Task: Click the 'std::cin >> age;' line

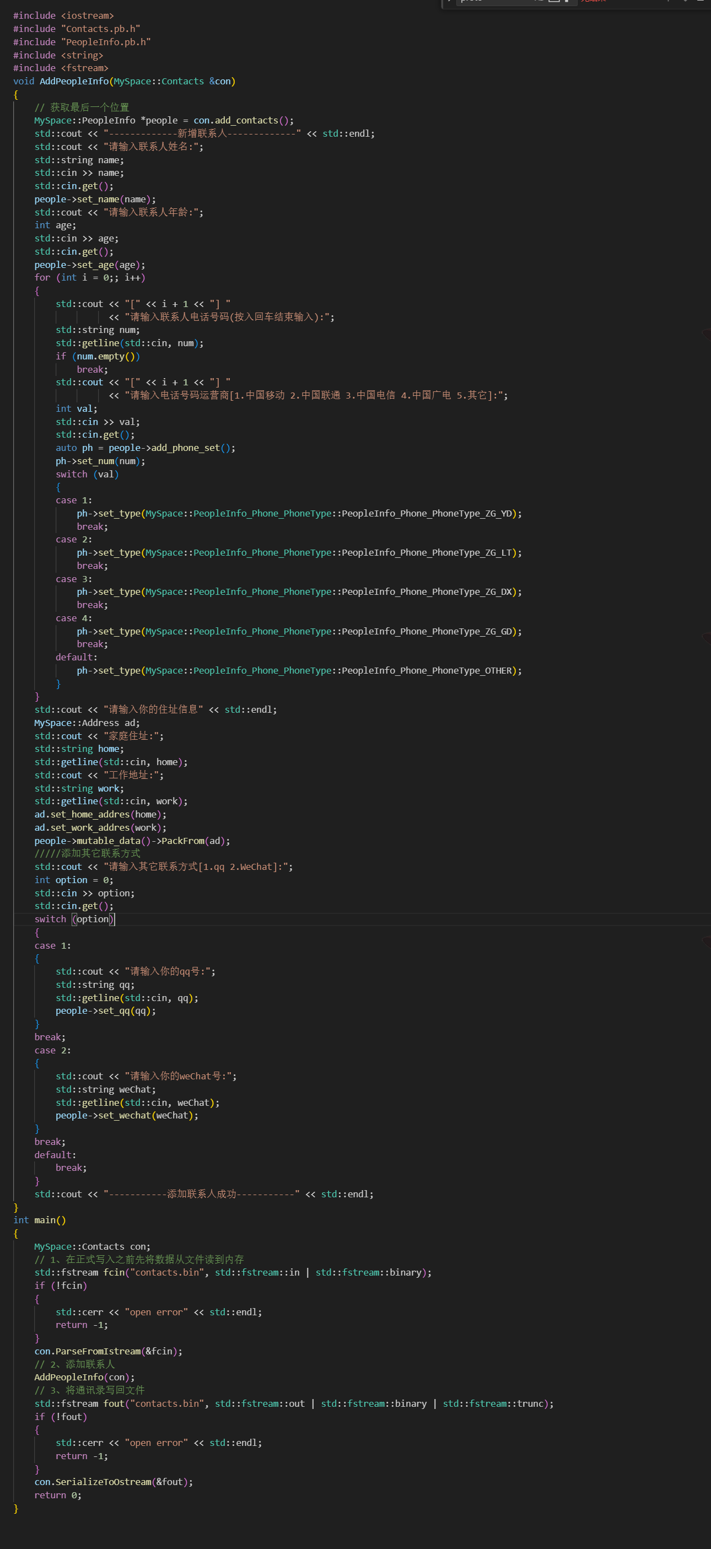Action: [x=76, y=238]
